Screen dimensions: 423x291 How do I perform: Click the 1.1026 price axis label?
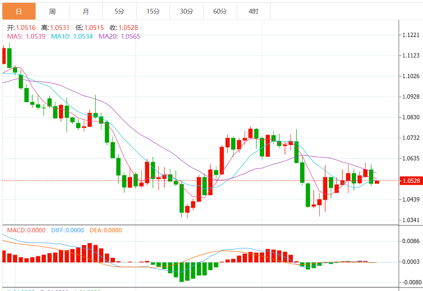411,76
